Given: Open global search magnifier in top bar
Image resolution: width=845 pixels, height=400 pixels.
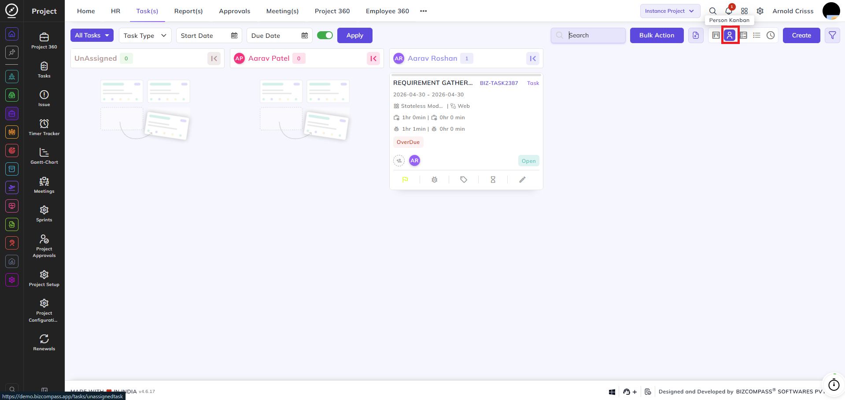Looking at the screenshot, I should tap(712, 11).
